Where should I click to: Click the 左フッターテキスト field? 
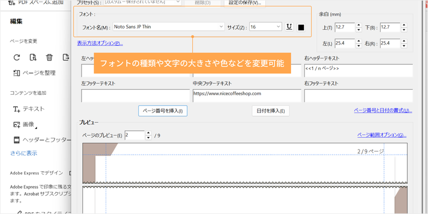(x=135, y=95)
